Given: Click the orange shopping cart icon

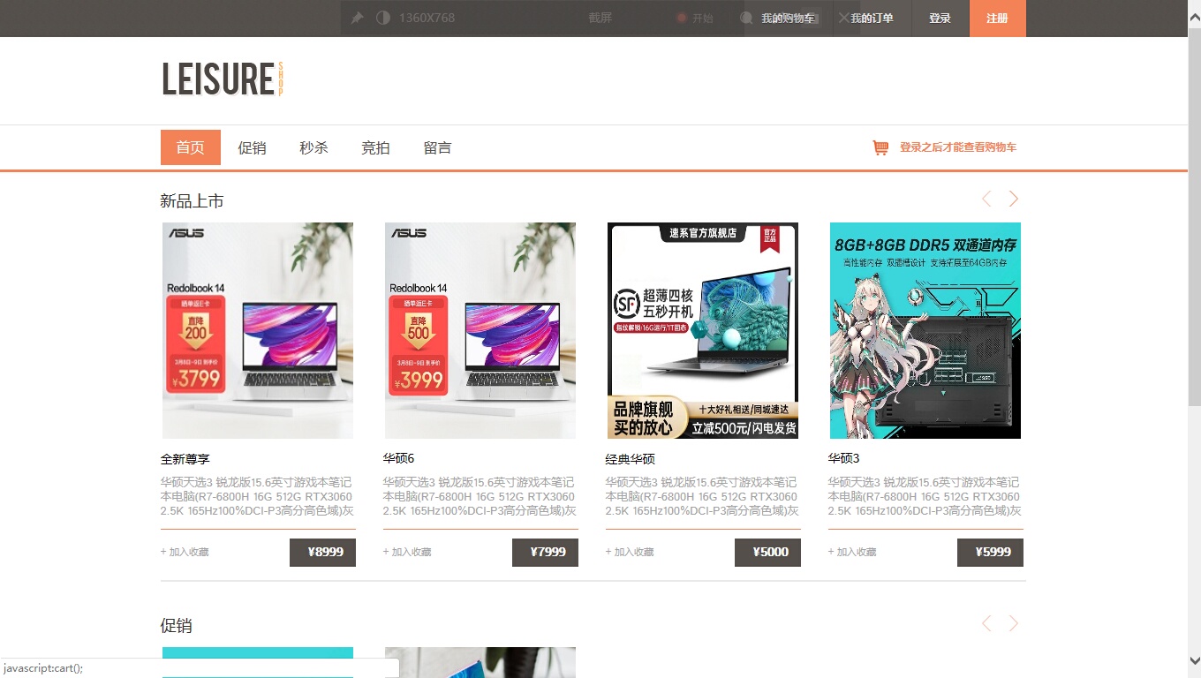Looking at the screenshot, I should 880,147.
